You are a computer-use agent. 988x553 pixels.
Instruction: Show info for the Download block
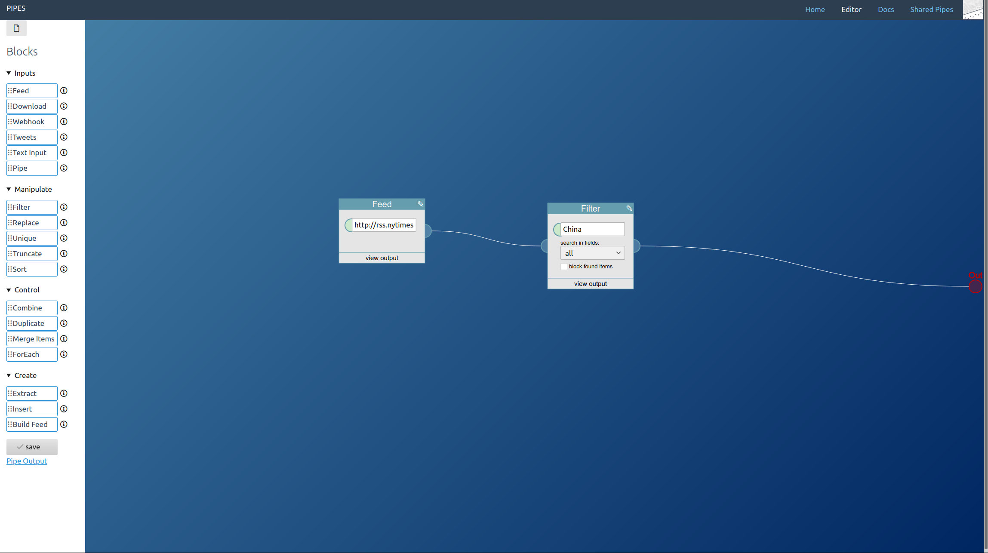(64, 106)
